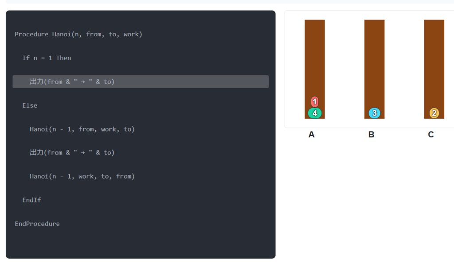The width and height of the screenshot is (454, 264).
Task: Click the letter C label under the pegs
Action: (431, 135)
